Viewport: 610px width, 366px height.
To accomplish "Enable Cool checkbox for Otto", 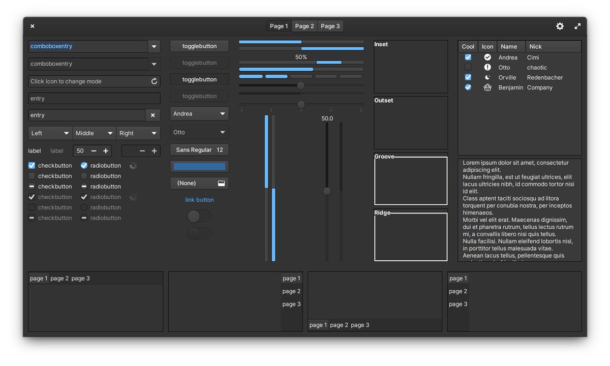I will 468,67.
